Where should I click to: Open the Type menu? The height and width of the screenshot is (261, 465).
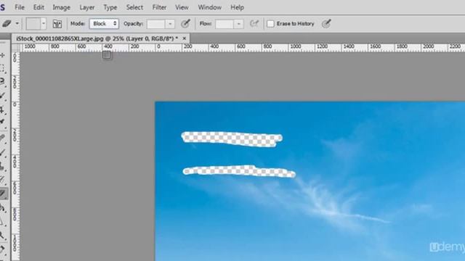point(110,7)
